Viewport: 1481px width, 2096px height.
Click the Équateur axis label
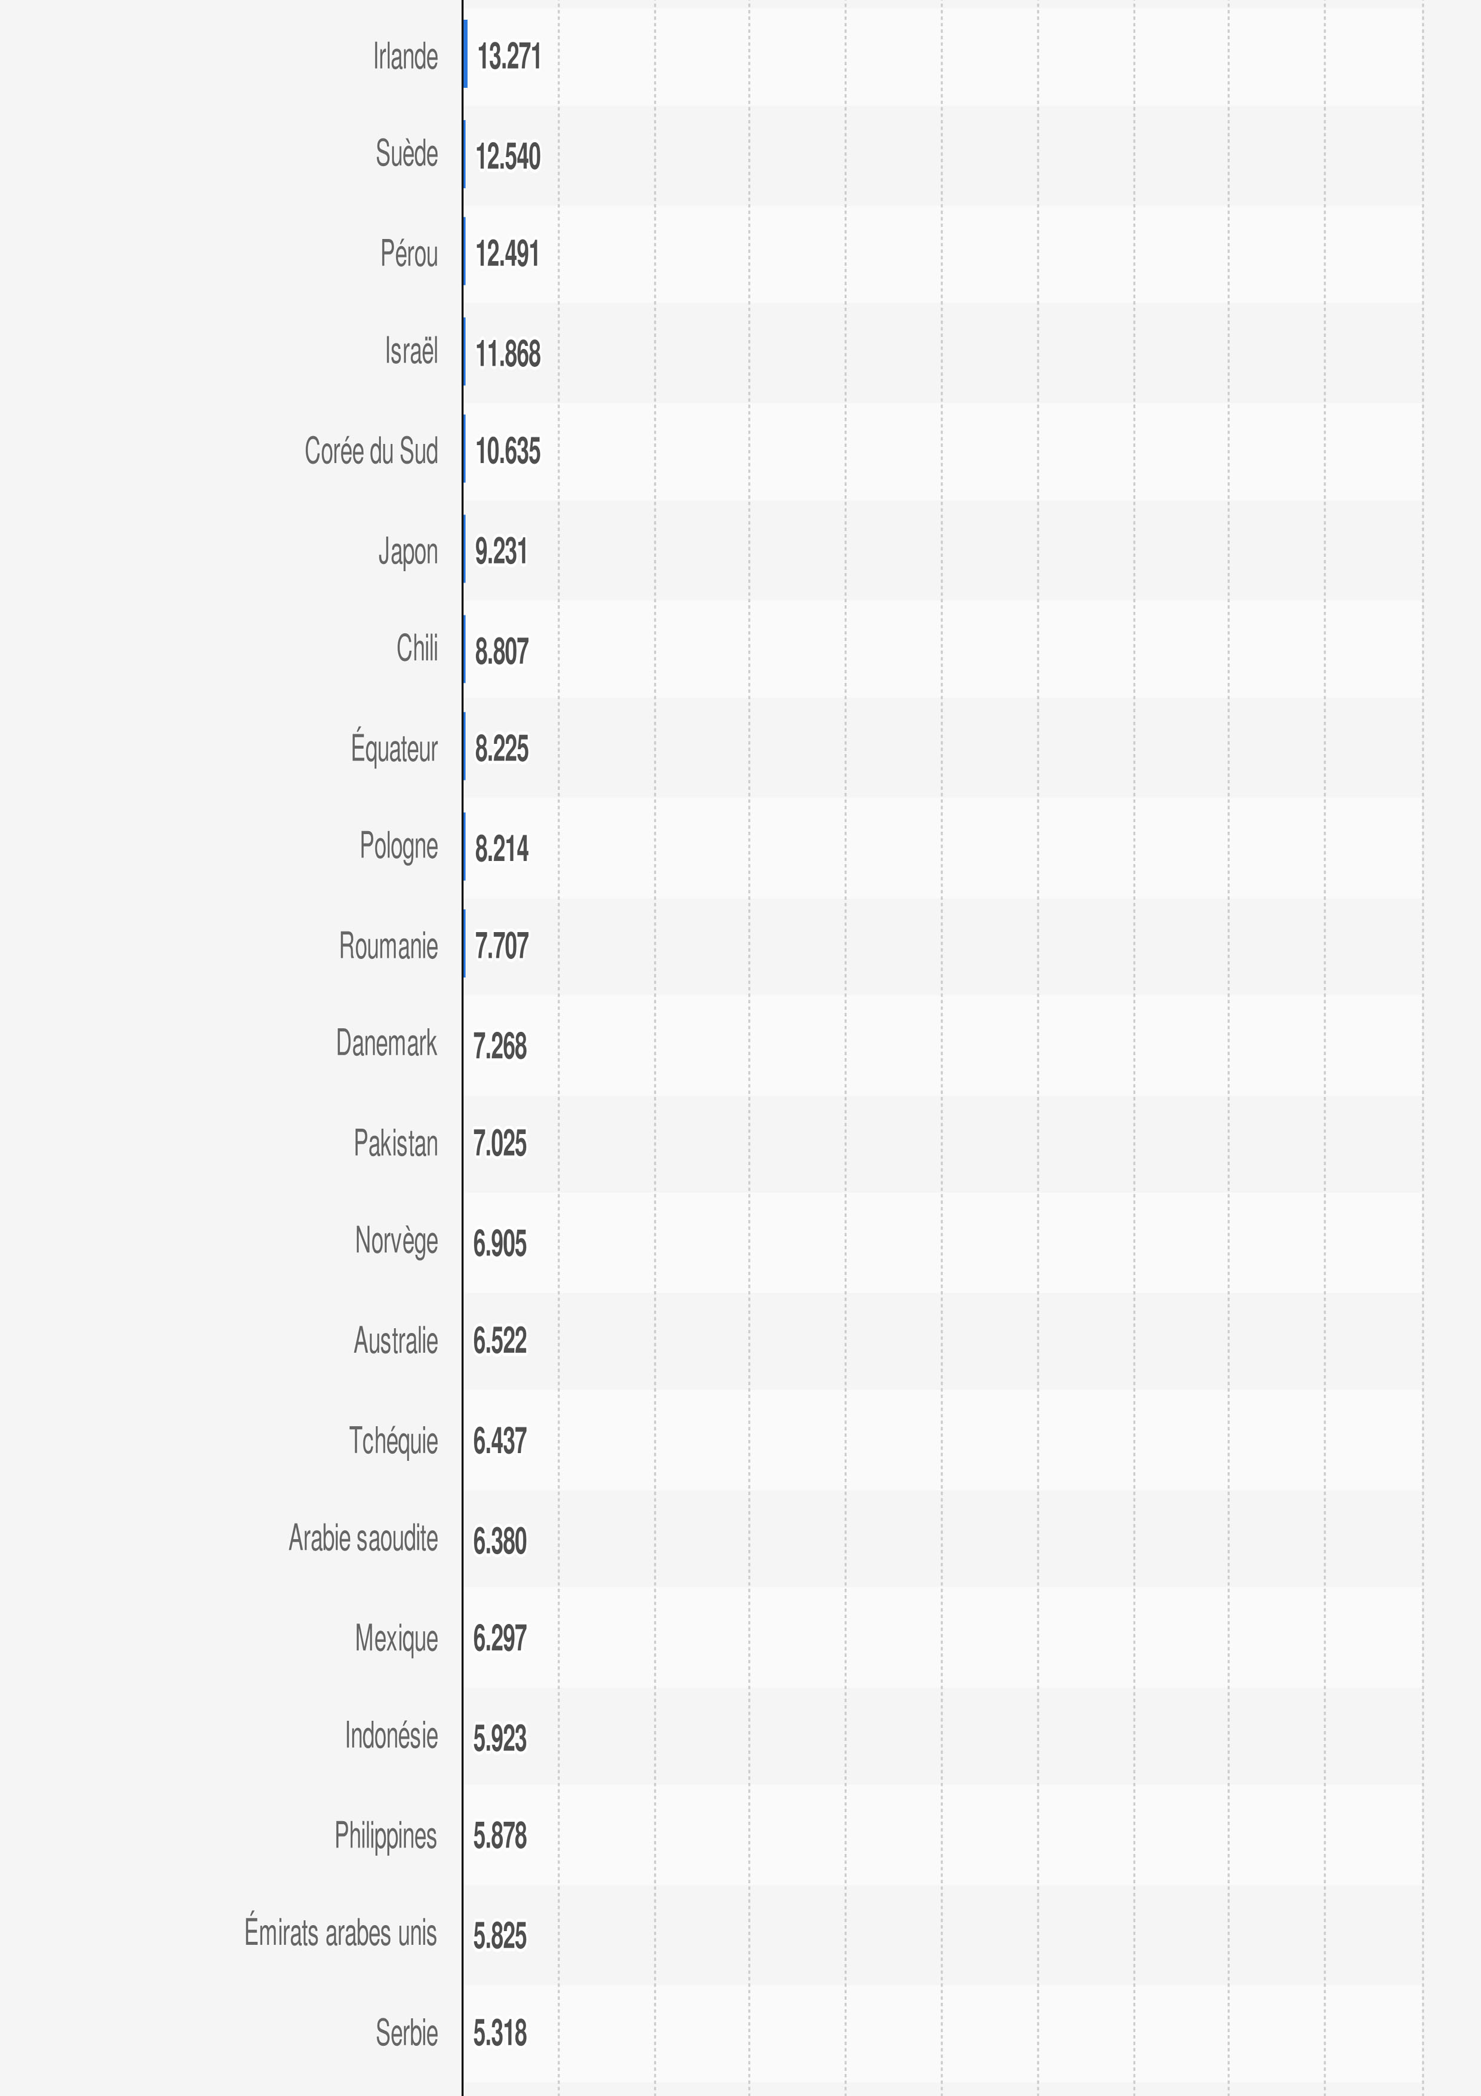coord(394,747)
